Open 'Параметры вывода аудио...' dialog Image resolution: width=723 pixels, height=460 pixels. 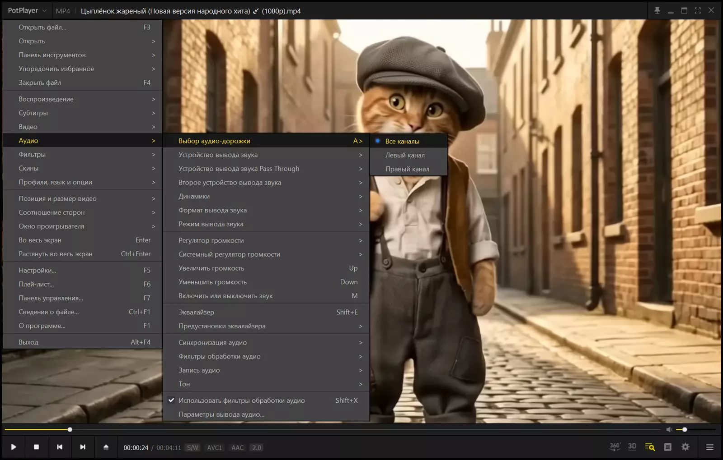point(266,414)
